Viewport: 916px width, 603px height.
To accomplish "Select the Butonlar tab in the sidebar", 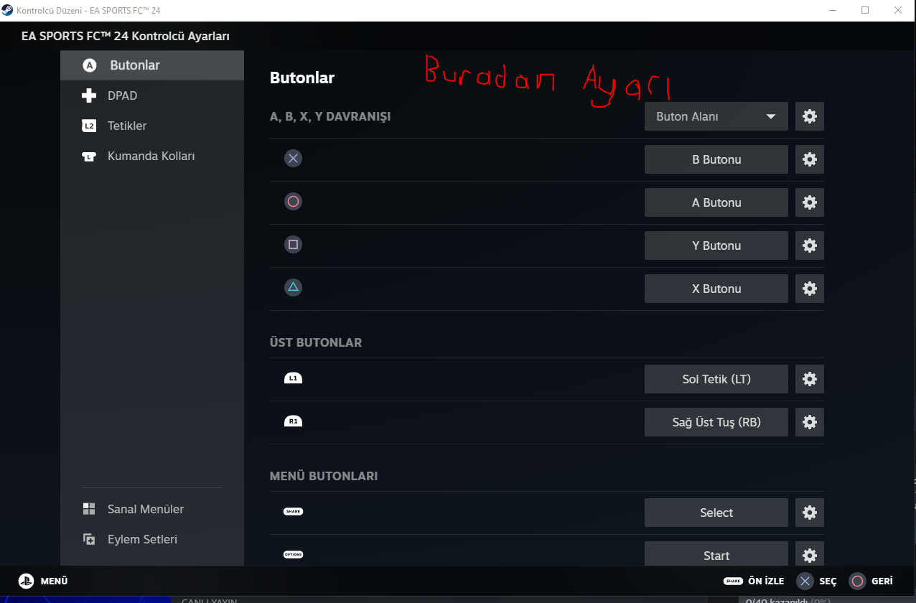I will coord(152,65).
